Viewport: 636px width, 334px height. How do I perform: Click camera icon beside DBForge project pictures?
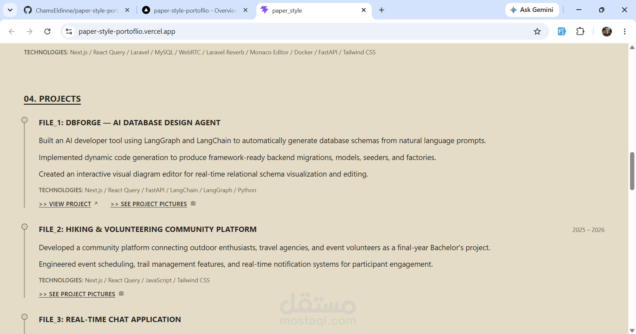click(193, 203)
